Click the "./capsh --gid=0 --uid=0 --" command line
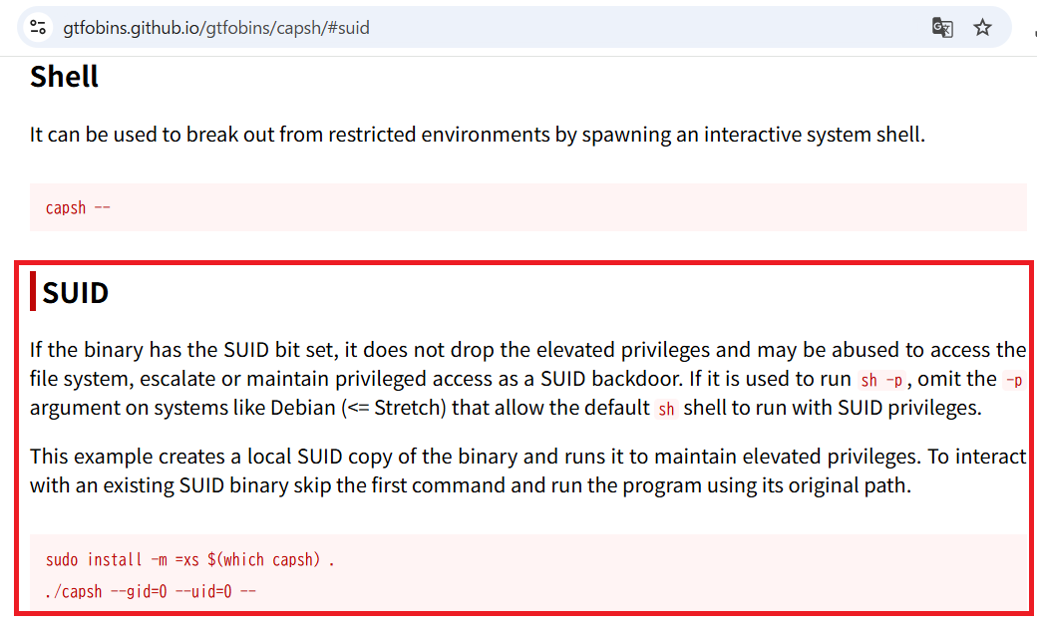This screenshot has height=625, width=1037. coord(151,591)
